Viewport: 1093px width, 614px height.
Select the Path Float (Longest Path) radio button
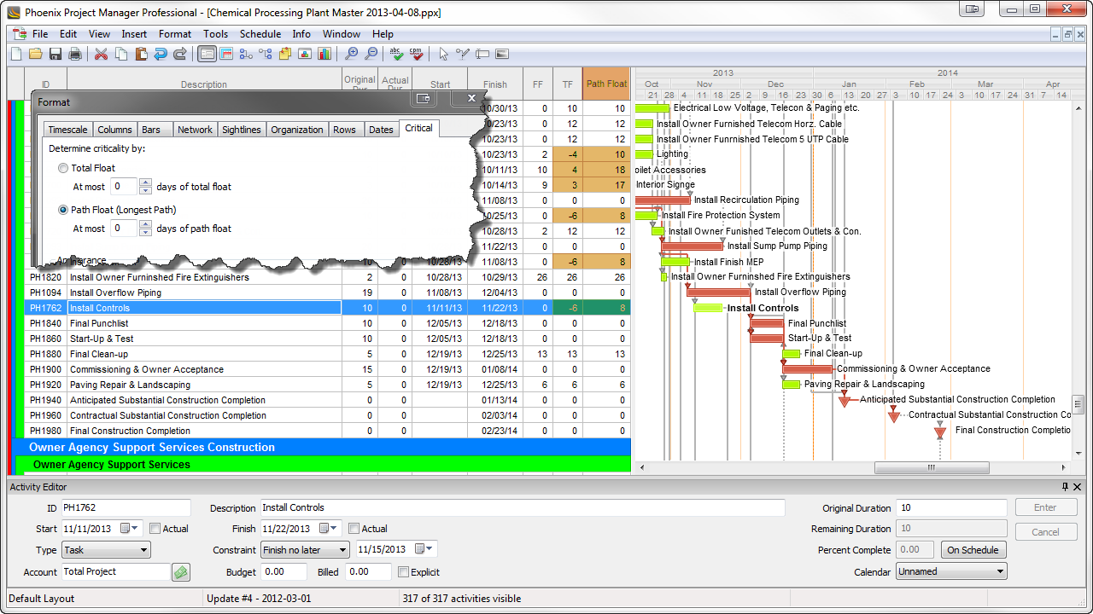[x=63, y=210]
